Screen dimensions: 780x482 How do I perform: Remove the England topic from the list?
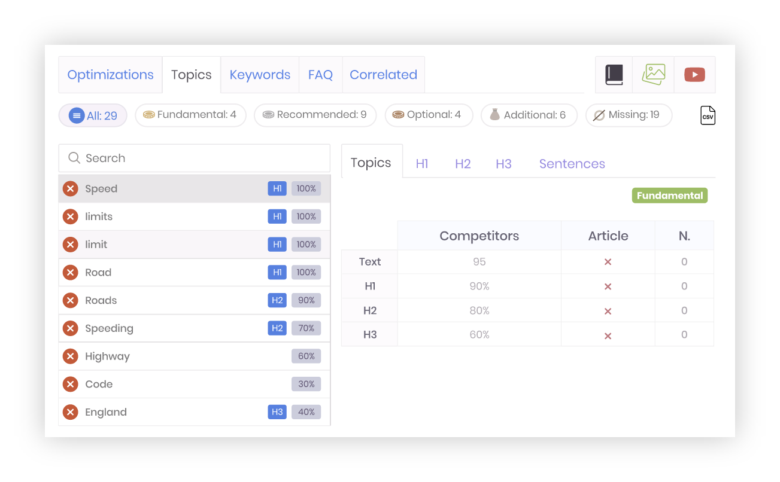(x=70, y=411)
